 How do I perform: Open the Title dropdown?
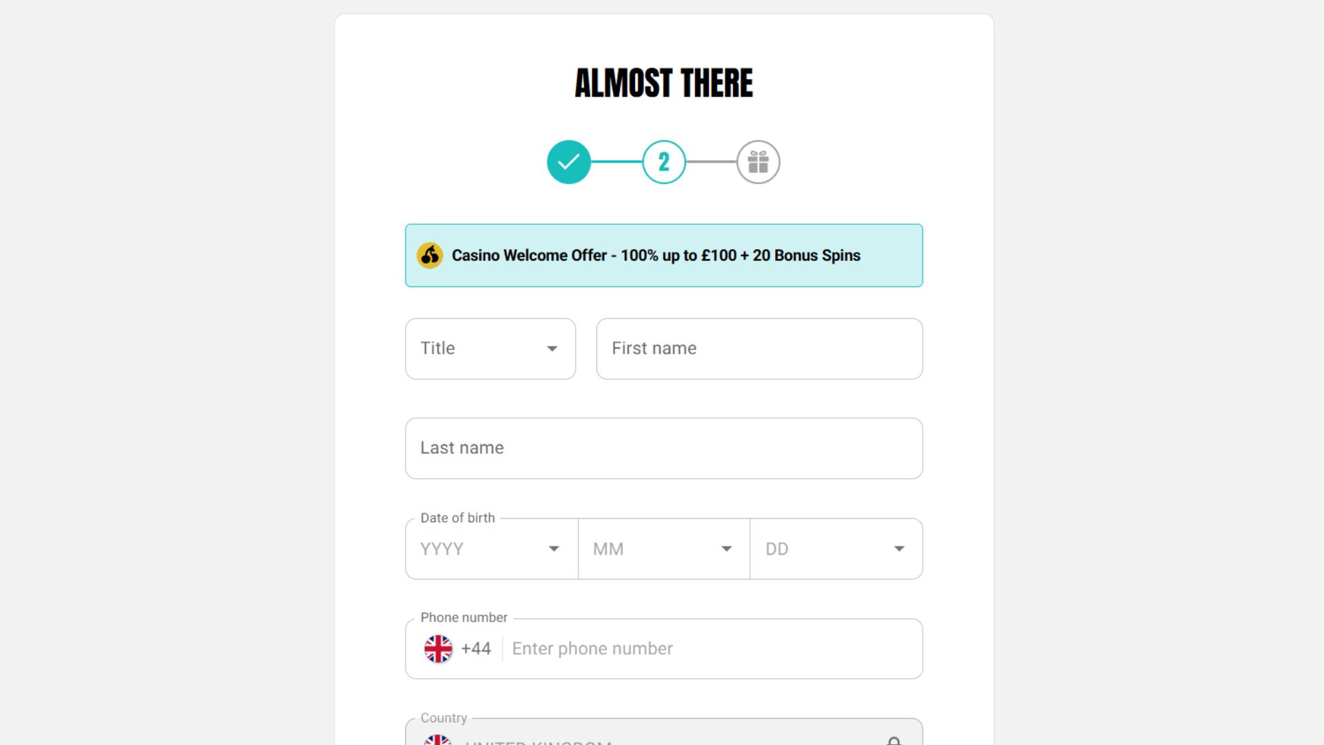490,348
